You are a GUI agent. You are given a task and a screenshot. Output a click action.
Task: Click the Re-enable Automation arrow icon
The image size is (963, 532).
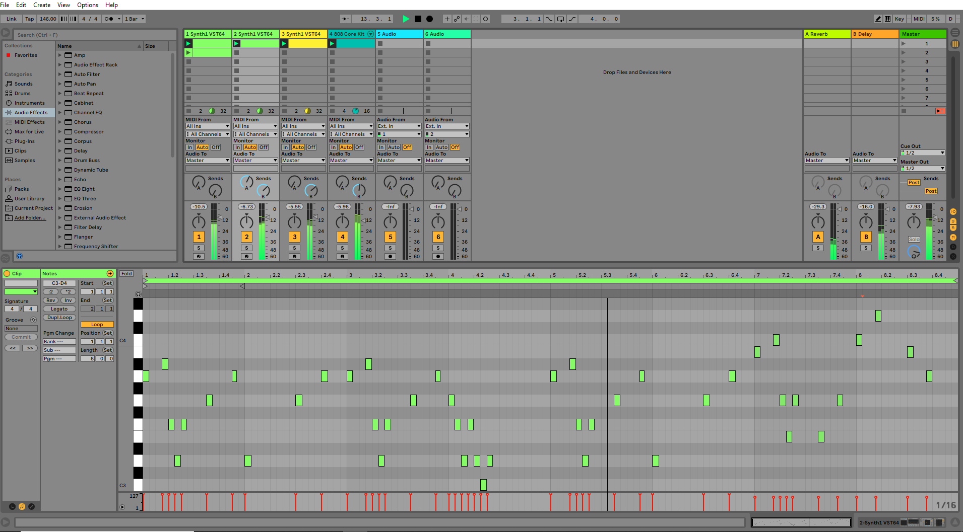point(466,19)
